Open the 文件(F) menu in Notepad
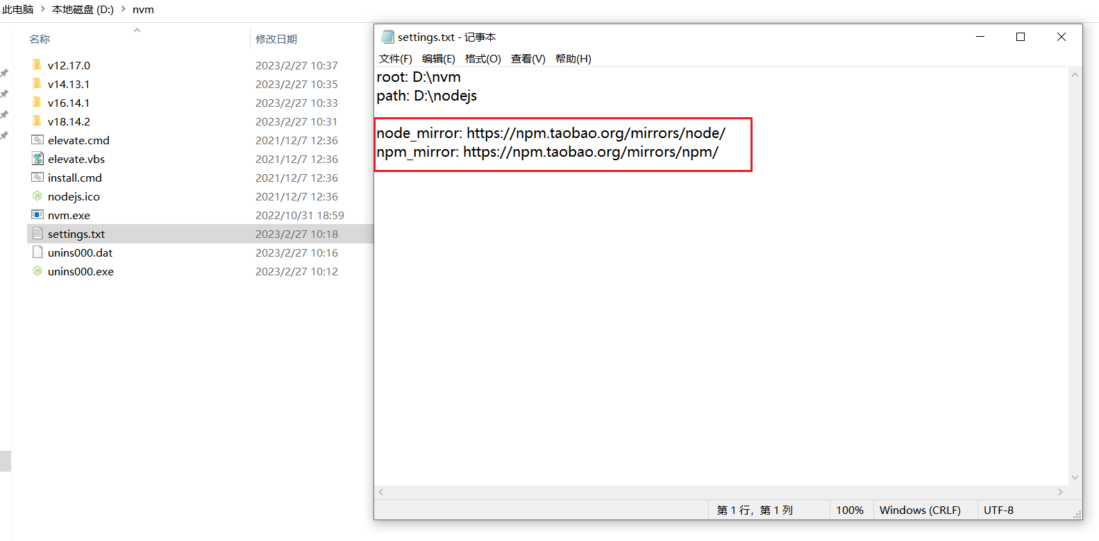Screen dimensions: 1099x541 (x=396, y=59)
